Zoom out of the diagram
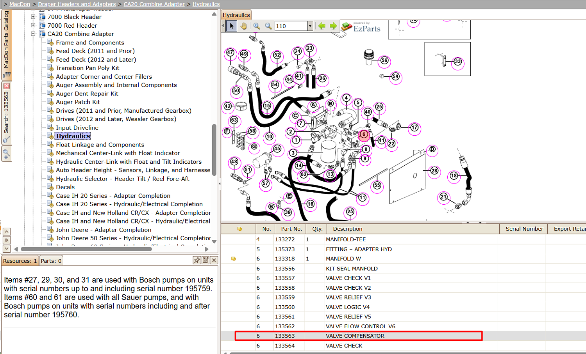 pyautogui.click(x=268, y=26)
